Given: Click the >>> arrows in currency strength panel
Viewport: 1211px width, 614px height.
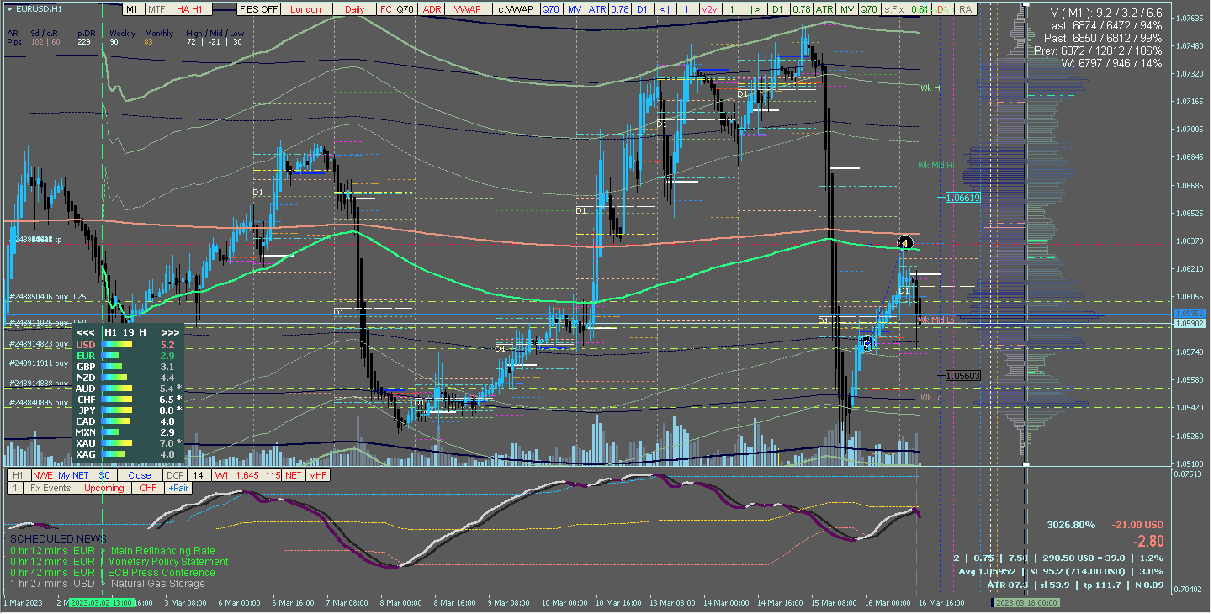Looking at the screenshot, I should click(x=170, y=333).
